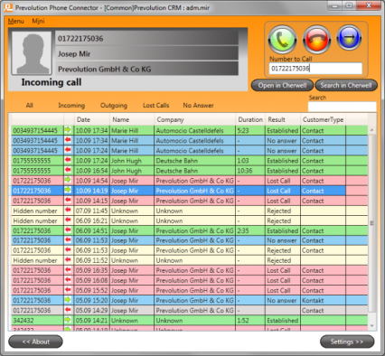Image resolution: width=385 pixels, height=356 pixels.
Task: Click incoming arrow icon in 07.09 11:45 Hidden number row
Action: [68, 210]
